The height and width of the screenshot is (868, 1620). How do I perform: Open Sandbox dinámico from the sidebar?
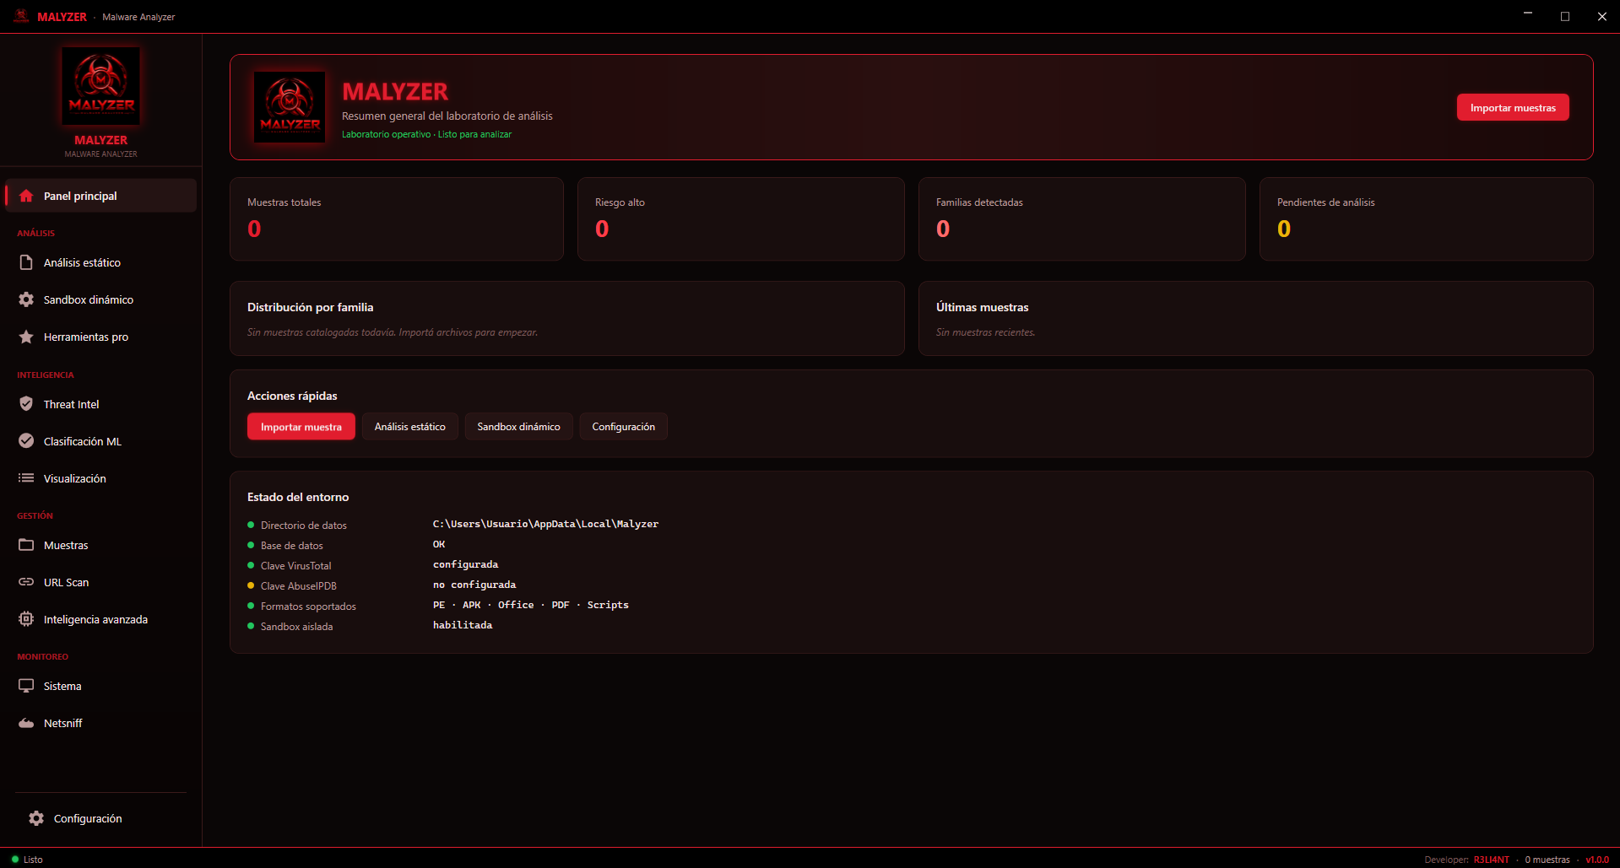[100, 299]
